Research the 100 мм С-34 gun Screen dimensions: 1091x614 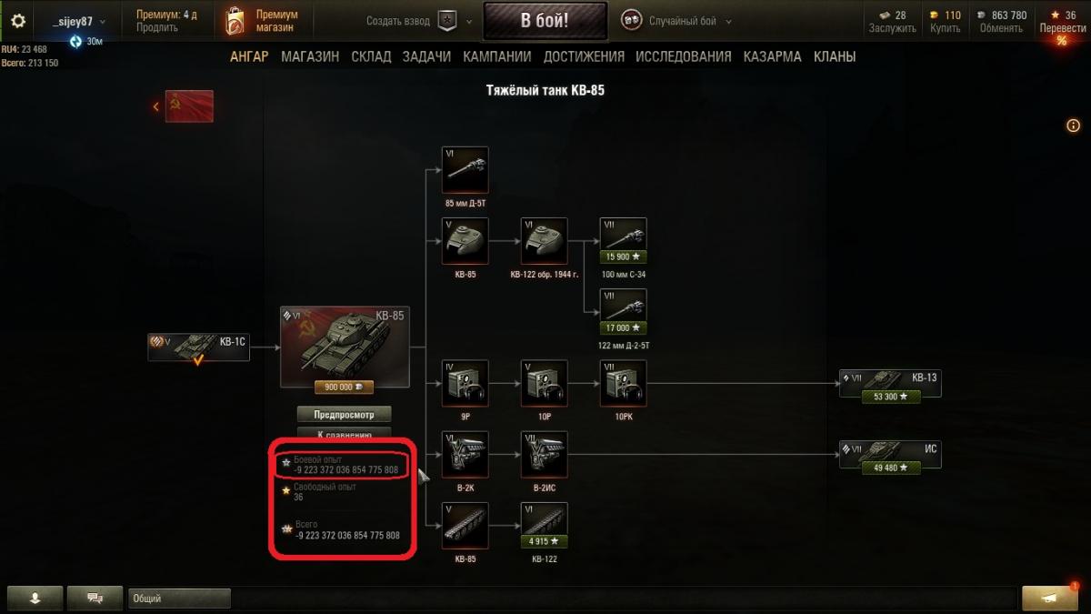click(x=624, y=241)
